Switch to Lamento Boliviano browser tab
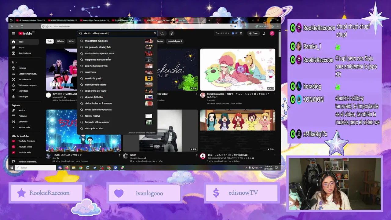 point(30,20)
